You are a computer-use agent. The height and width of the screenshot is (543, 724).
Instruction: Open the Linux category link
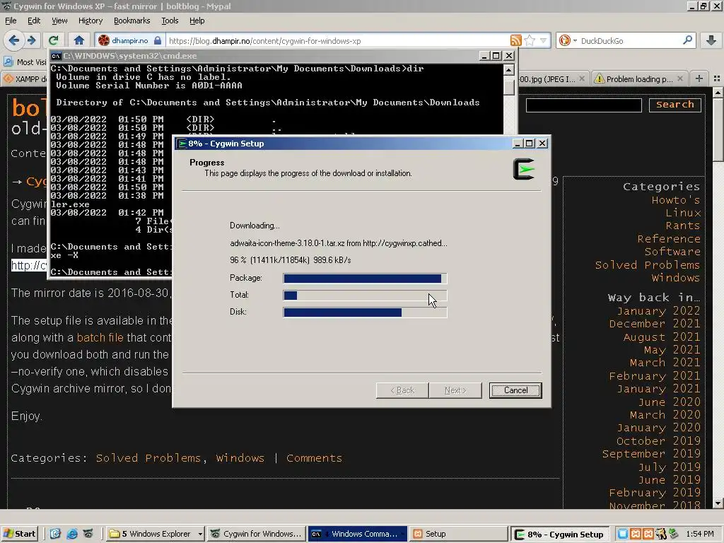(x=683, y=213)
